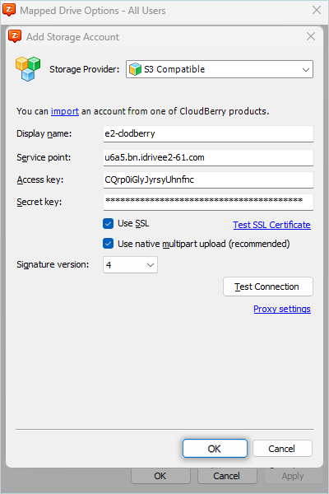Click the import account link
This screenshot has width=329, height=494.
[x=65, y=111]
